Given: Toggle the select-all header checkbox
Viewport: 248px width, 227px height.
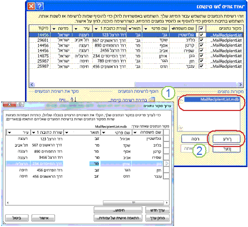Looking at the screenshot, I should (201, 28).
